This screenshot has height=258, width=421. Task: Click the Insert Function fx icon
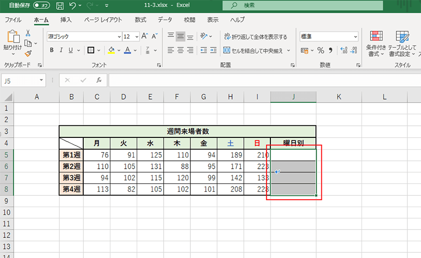[99, 80]
